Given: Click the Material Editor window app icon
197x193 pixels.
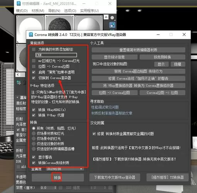Looking at the screenshot, I should tap(19, 3).
